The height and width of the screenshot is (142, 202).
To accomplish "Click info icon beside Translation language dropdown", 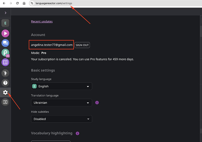I will pyautogui.click(x=97, y=102).
